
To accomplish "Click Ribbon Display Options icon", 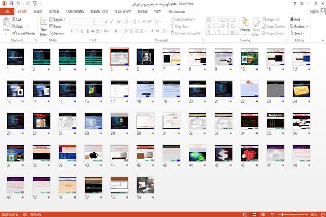I will tap(302, 4).
